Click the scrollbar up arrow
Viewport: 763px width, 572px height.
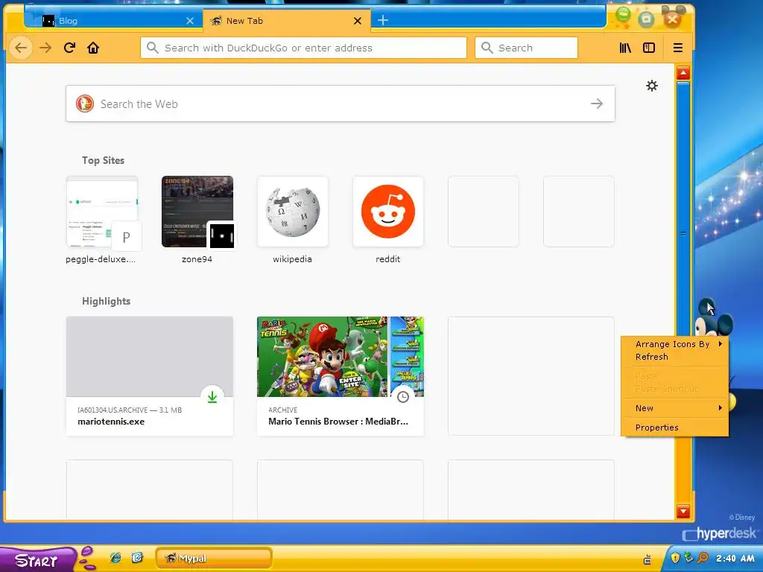[x=683, y=73]
